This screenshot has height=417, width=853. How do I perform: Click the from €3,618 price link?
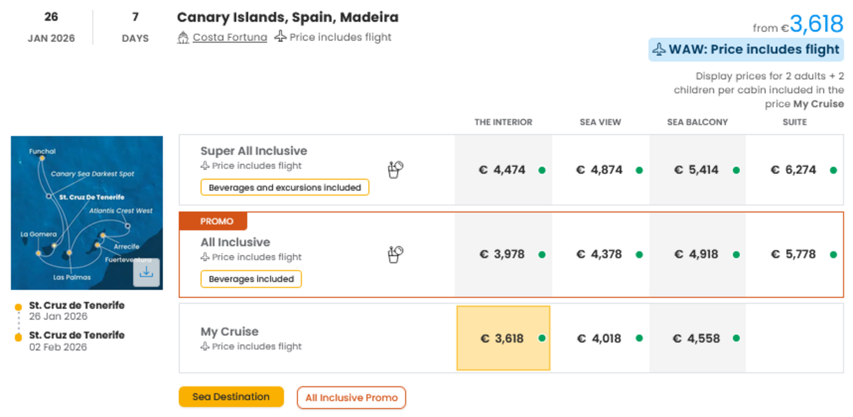[x=799, y=24]
